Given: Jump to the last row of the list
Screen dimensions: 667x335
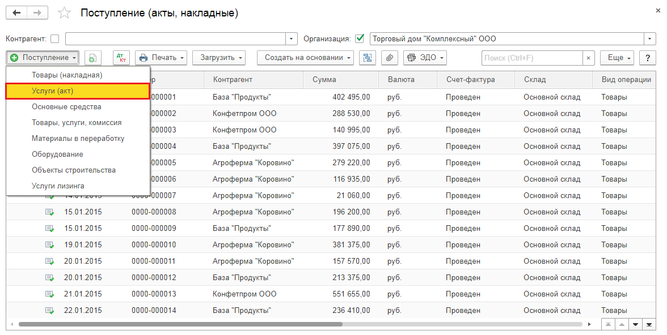Looking at the screenshot, I should (x=649, y=324).
